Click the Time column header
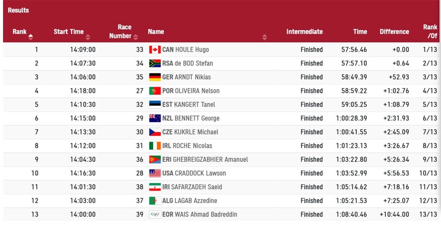 tap(360, 32)
